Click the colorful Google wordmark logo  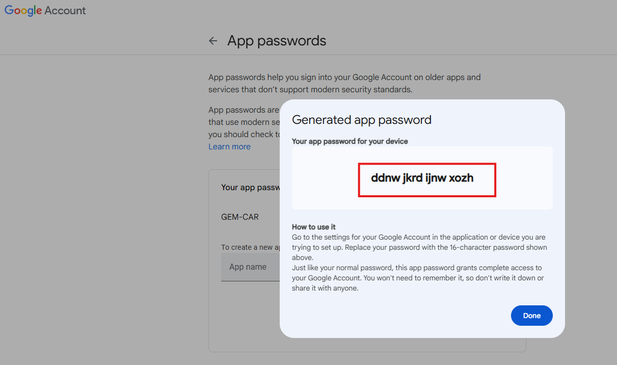[x=23, y=11]
